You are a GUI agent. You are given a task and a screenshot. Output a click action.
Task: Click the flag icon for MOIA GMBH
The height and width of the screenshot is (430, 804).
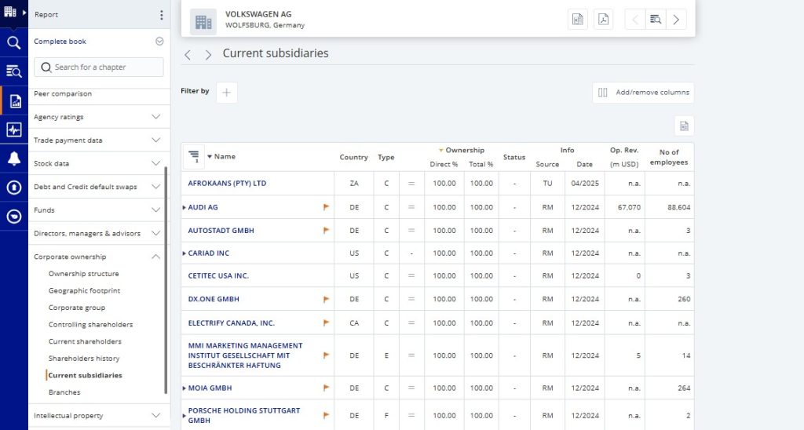pyautogui.click(x=326, y=388)
